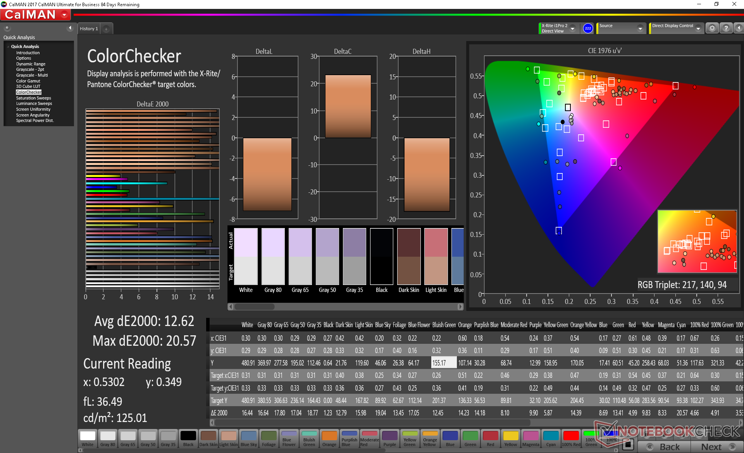Select Color Gamut in Quick Analysis list
This screenshot has width=744, height=453.
[x=28, y=81]
